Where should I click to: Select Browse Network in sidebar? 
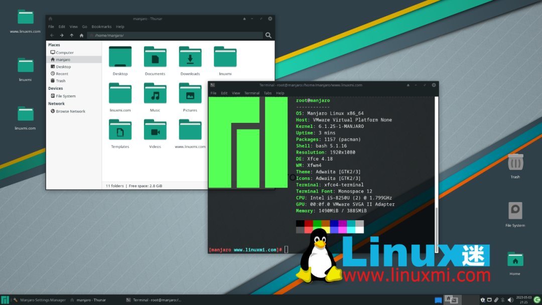74,111
